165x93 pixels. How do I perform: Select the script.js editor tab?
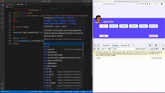coord(21,4)
